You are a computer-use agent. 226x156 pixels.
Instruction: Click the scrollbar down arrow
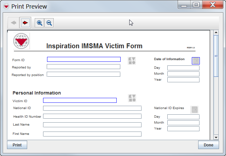click(216, 137)
